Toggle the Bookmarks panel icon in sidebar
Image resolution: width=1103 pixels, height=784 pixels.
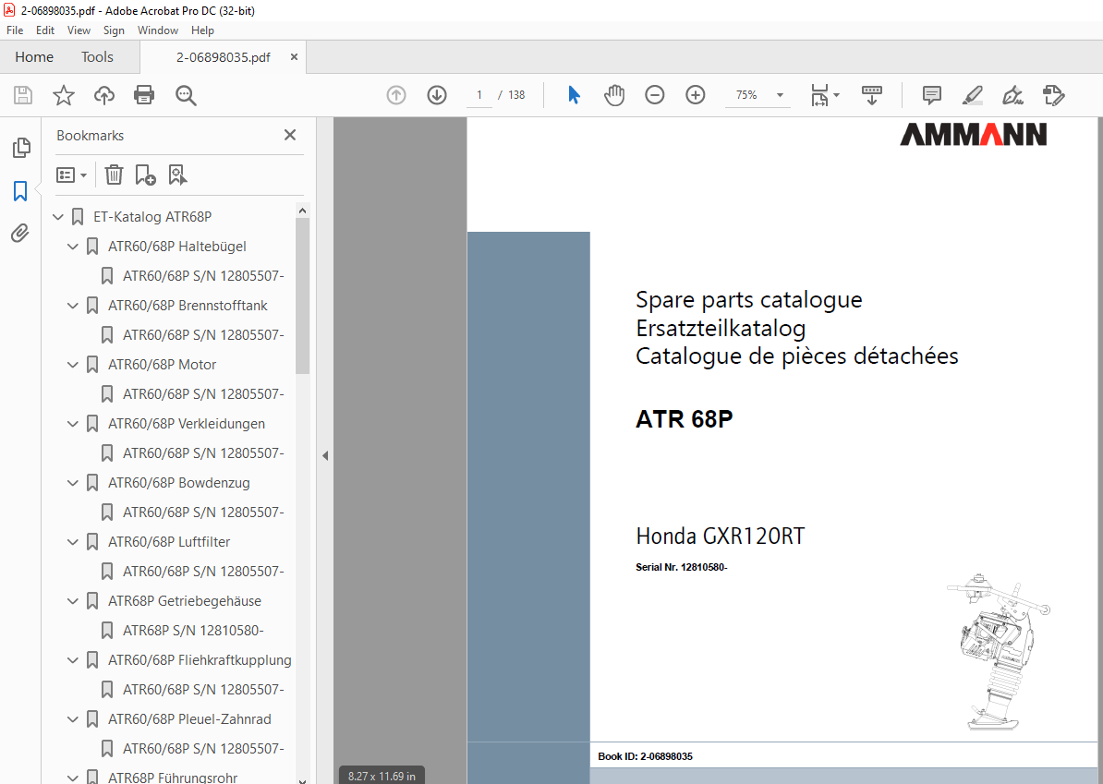click(20, 190)
